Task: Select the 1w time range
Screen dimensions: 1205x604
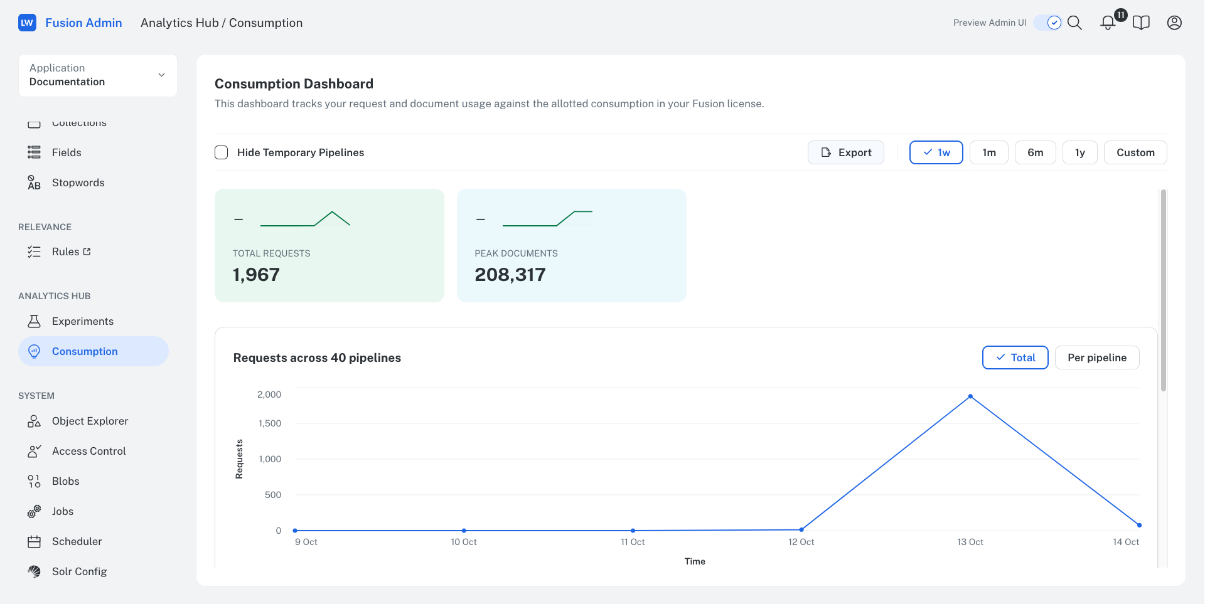Action: 936,152
